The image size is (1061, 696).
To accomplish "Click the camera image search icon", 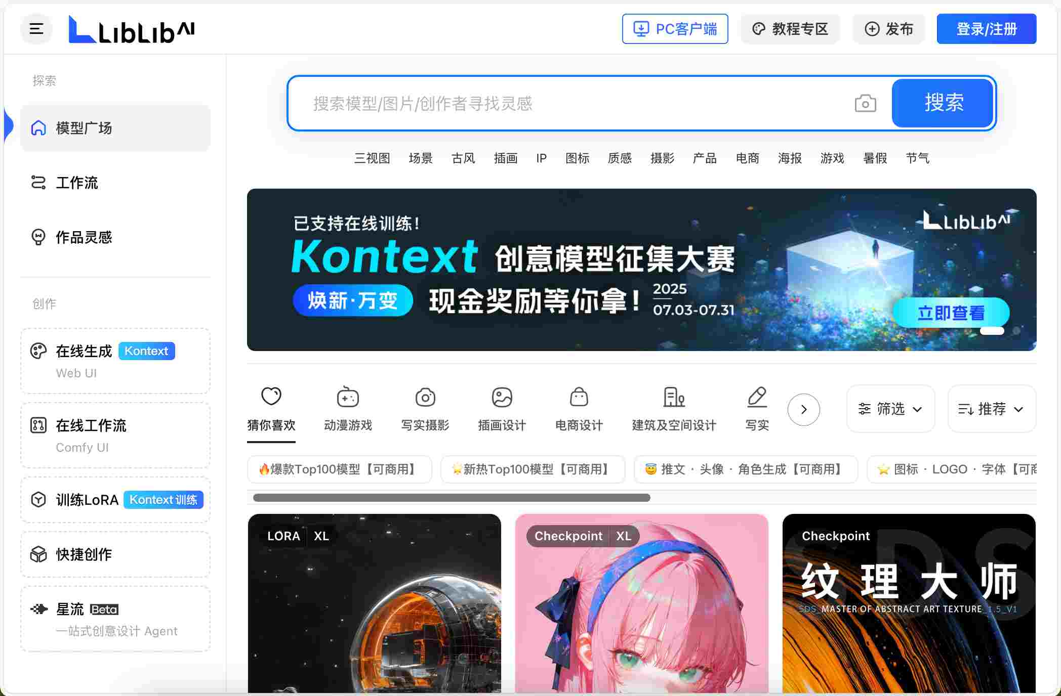I will point(865,104).
